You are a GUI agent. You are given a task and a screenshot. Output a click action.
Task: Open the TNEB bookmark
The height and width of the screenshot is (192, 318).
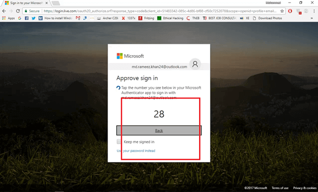[x=193, y=18]
